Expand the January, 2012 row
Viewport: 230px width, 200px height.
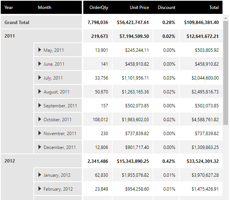(x=40, y=175)
